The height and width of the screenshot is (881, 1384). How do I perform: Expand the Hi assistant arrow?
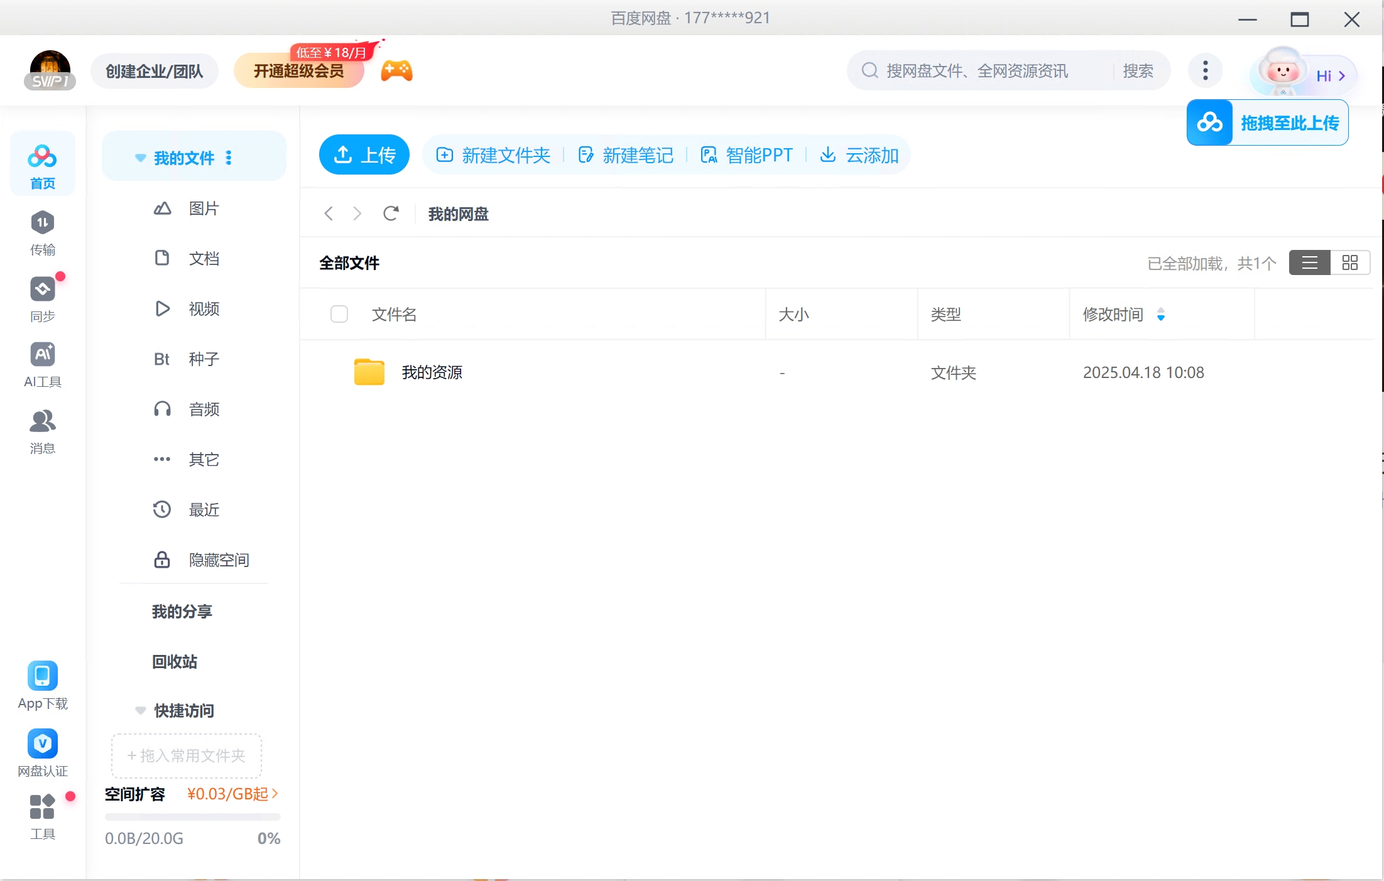pos(1342,76)
